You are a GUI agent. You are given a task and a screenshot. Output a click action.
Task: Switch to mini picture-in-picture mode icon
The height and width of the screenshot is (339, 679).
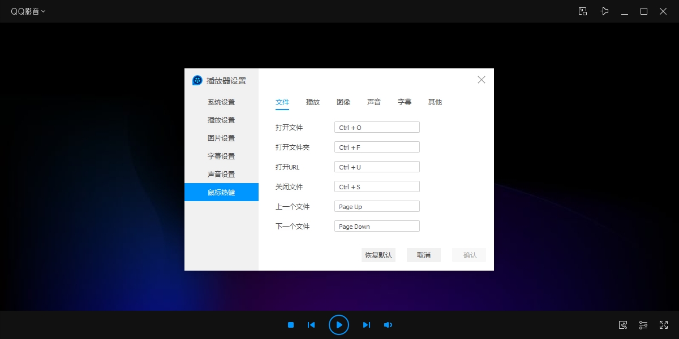pyautogui.click(x=583, y=11)
